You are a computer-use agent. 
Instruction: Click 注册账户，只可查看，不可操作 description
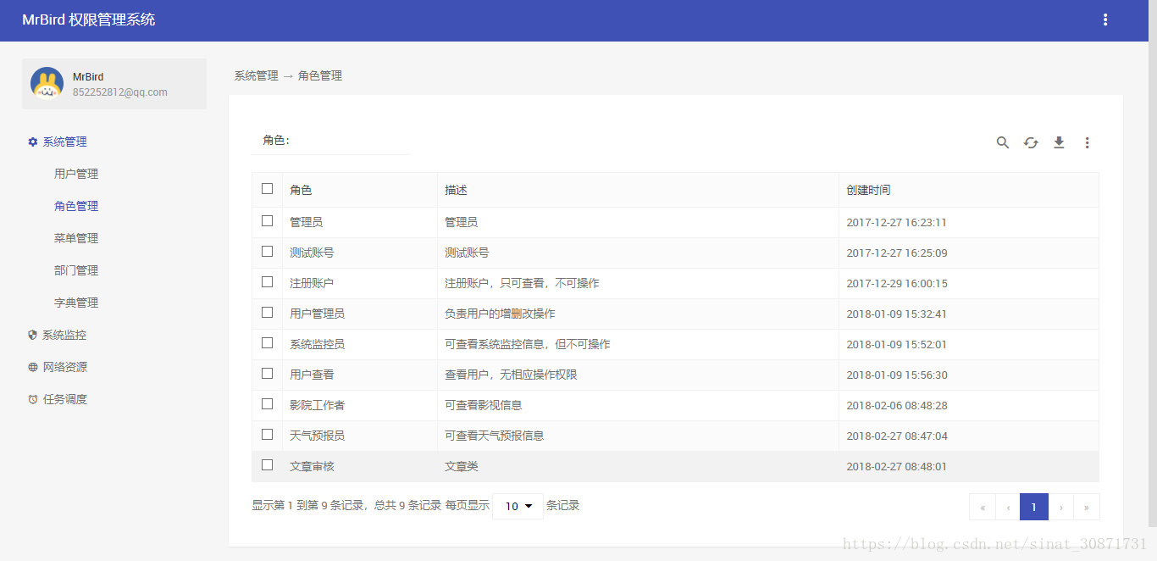[522, 283]
